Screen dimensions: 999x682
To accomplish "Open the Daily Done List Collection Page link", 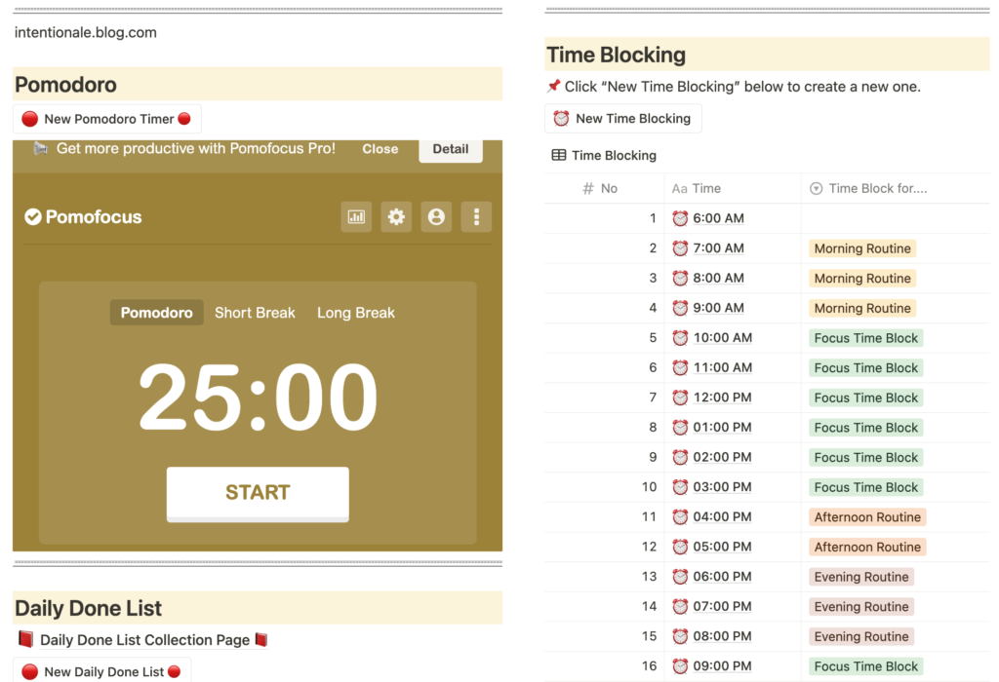I will coord(144,640).
